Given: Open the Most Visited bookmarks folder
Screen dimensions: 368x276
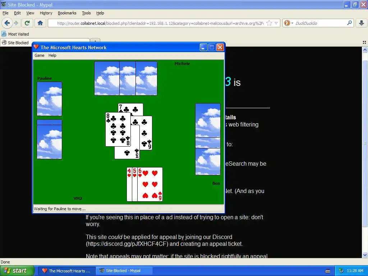Looking at the screenshot, I should [x=15, y=34].
